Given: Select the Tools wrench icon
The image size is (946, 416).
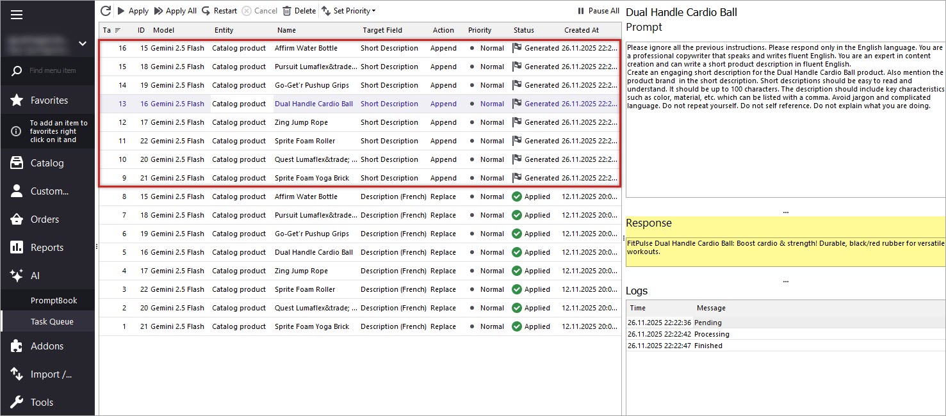Looking at the screenshot, I should (15, 402).
